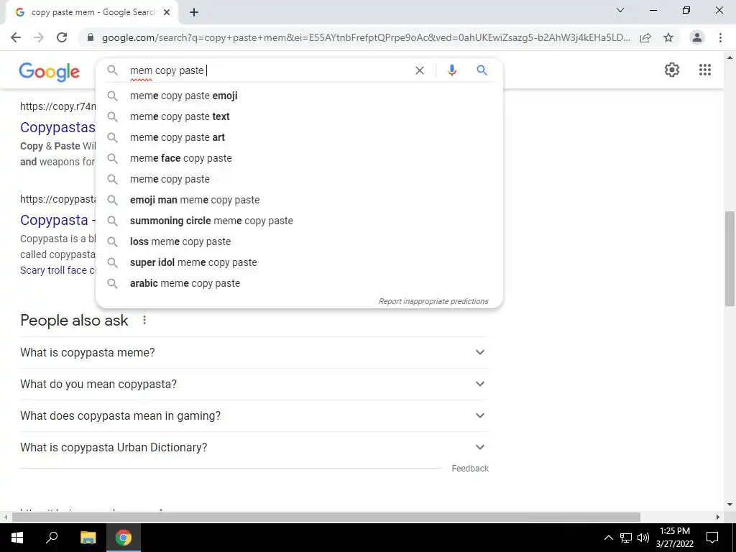The width and height of the screenshot is (736, 552).
Task: Open the tab search chevron
Action: 620,10
